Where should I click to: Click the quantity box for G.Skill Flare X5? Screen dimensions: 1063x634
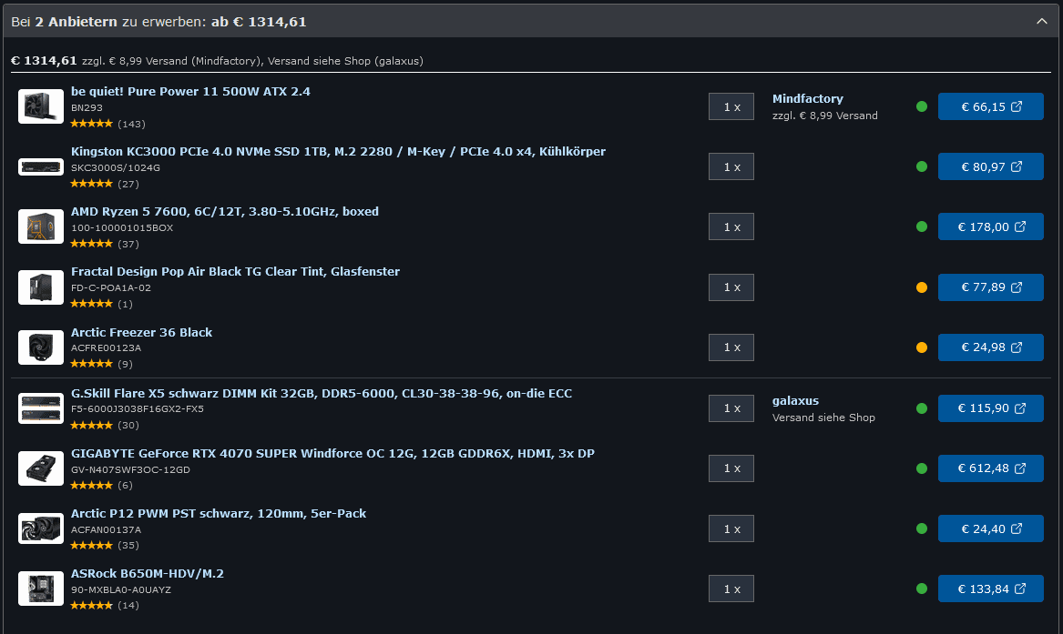point(731,408)
